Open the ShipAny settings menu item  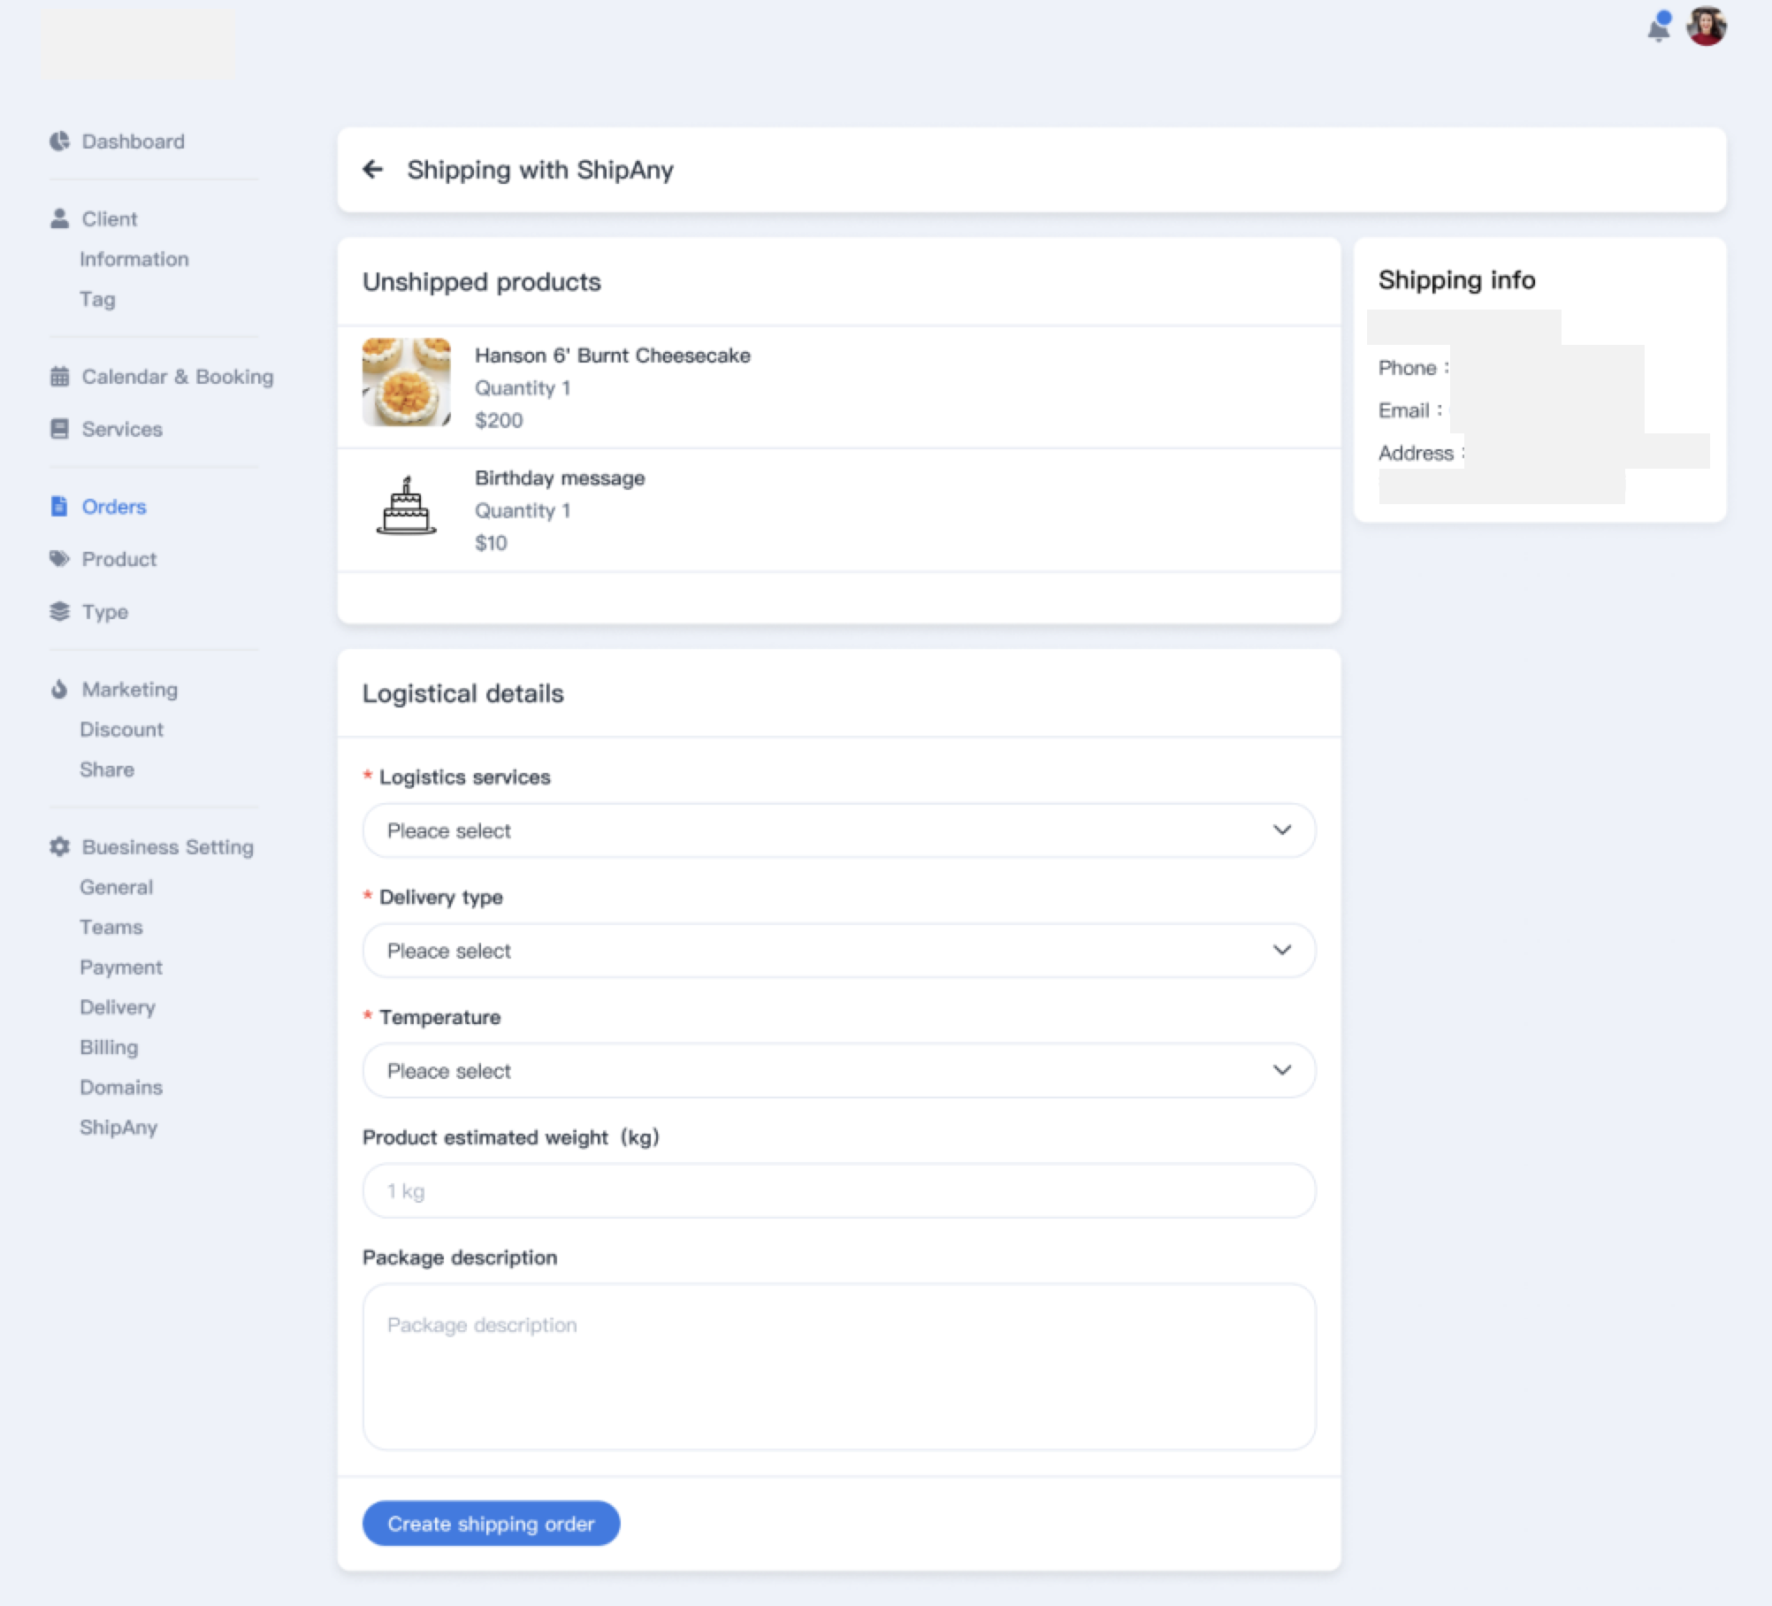[x=118, y=1128]
